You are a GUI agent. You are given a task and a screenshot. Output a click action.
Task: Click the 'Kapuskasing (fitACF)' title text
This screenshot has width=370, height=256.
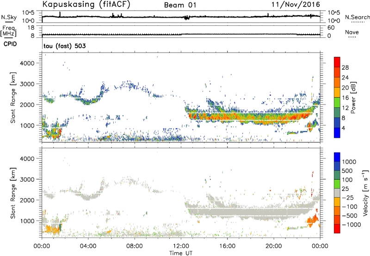[x=86, y=4]
